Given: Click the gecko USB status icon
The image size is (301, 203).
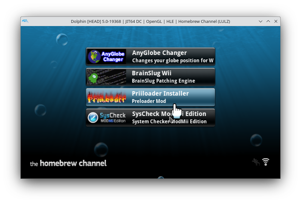Looking at the screenshot, I should 256,162.
